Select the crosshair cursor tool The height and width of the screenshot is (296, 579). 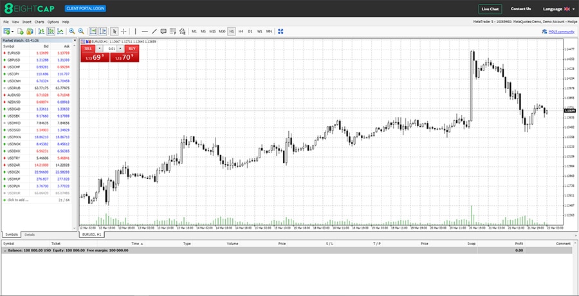click(124, 31)
